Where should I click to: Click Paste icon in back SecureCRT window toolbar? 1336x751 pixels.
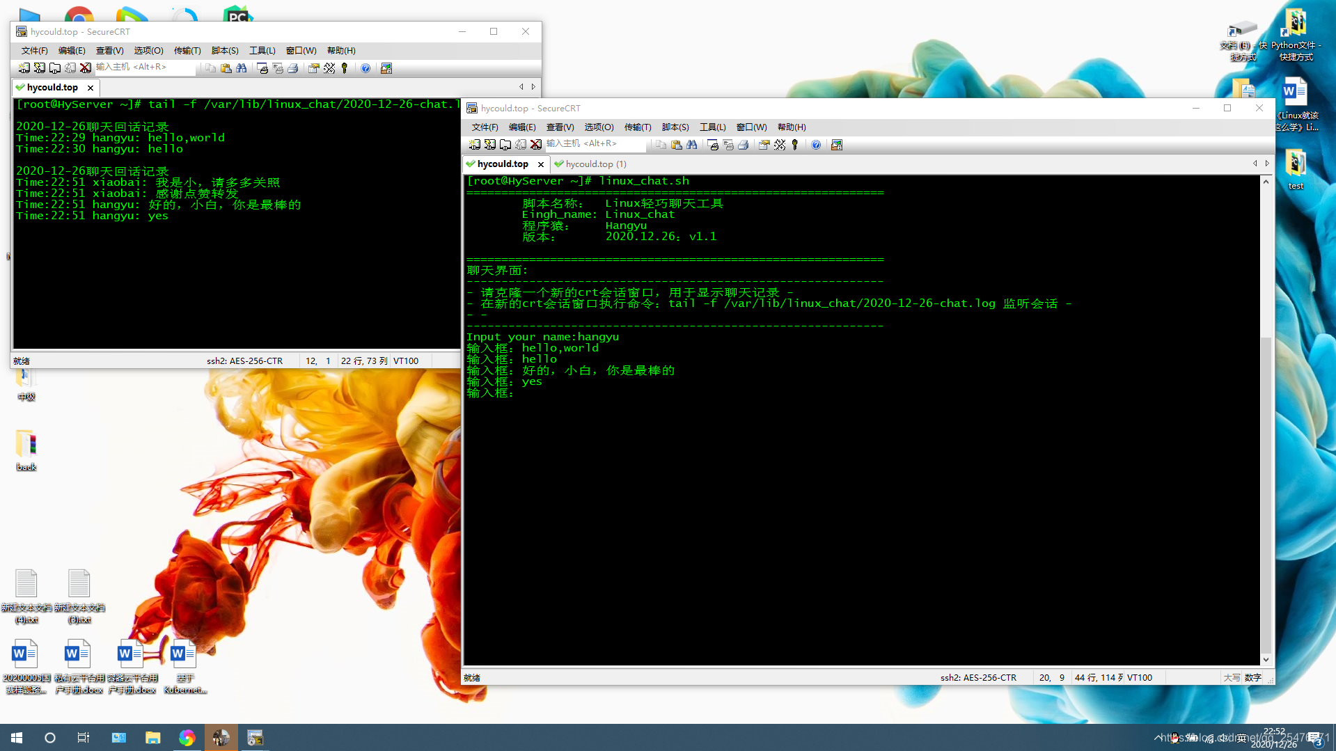(226, 68)
